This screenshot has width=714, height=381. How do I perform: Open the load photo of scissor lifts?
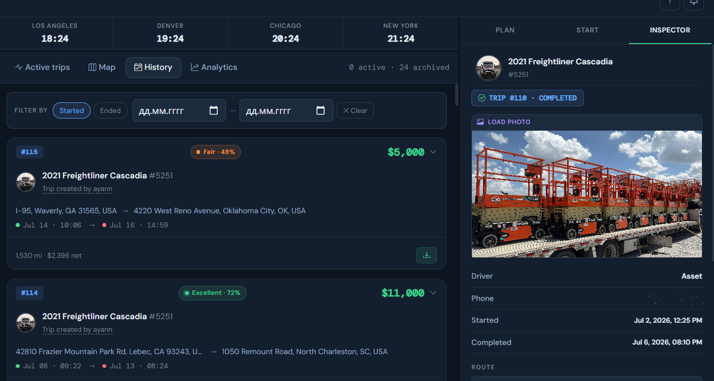point(587,194)
